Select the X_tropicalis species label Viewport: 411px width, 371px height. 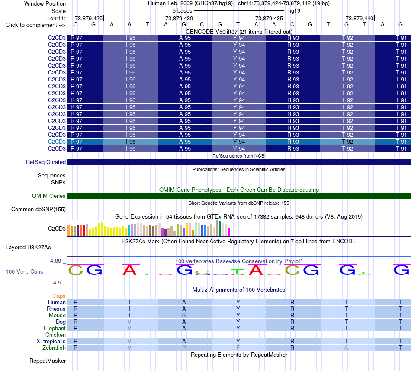point(51,342)
